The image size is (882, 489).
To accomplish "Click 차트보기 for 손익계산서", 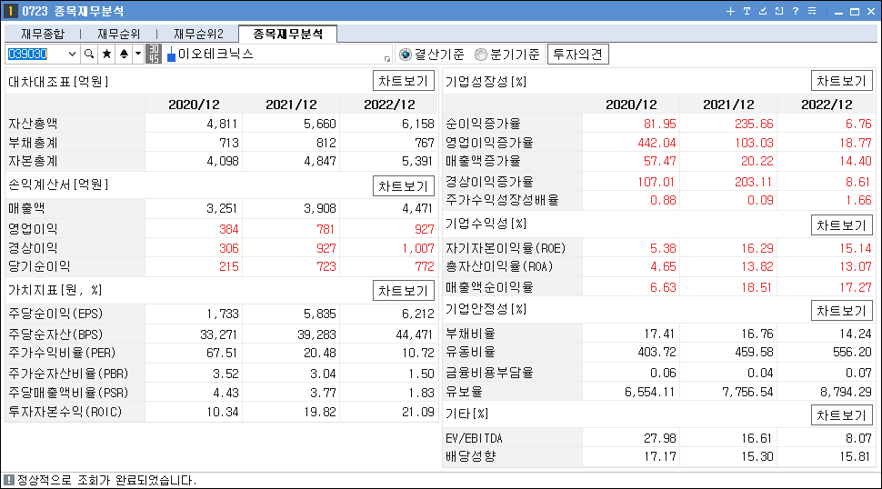I will pos(404,186).
